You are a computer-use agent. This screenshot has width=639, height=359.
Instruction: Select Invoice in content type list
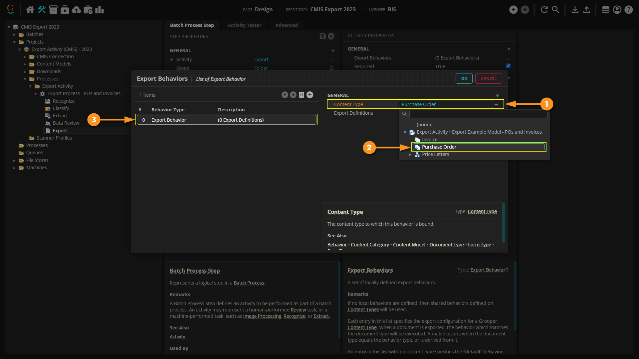click(429, 140)
